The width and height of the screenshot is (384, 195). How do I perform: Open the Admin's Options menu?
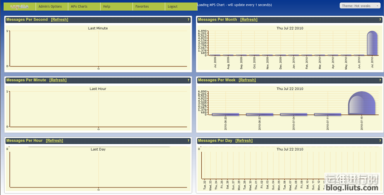[50, 7]
